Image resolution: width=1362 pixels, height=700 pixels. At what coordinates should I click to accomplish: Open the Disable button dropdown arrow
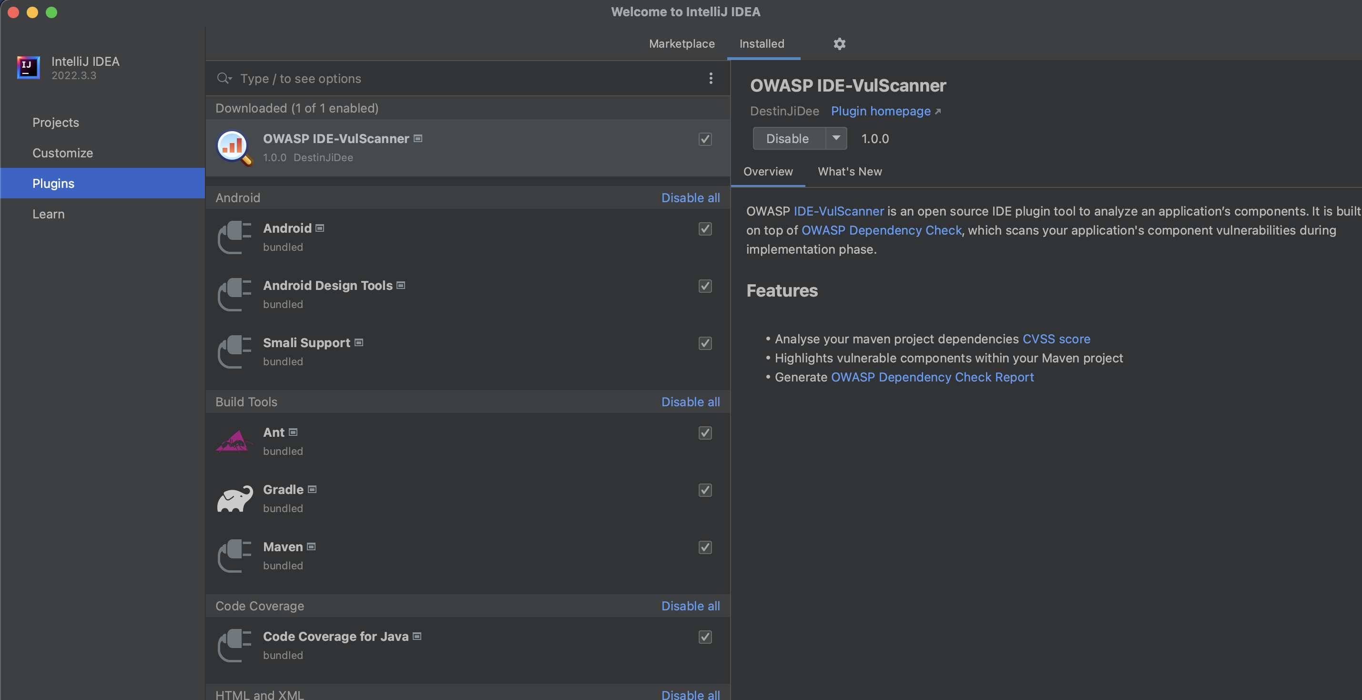tap(836, 138)
